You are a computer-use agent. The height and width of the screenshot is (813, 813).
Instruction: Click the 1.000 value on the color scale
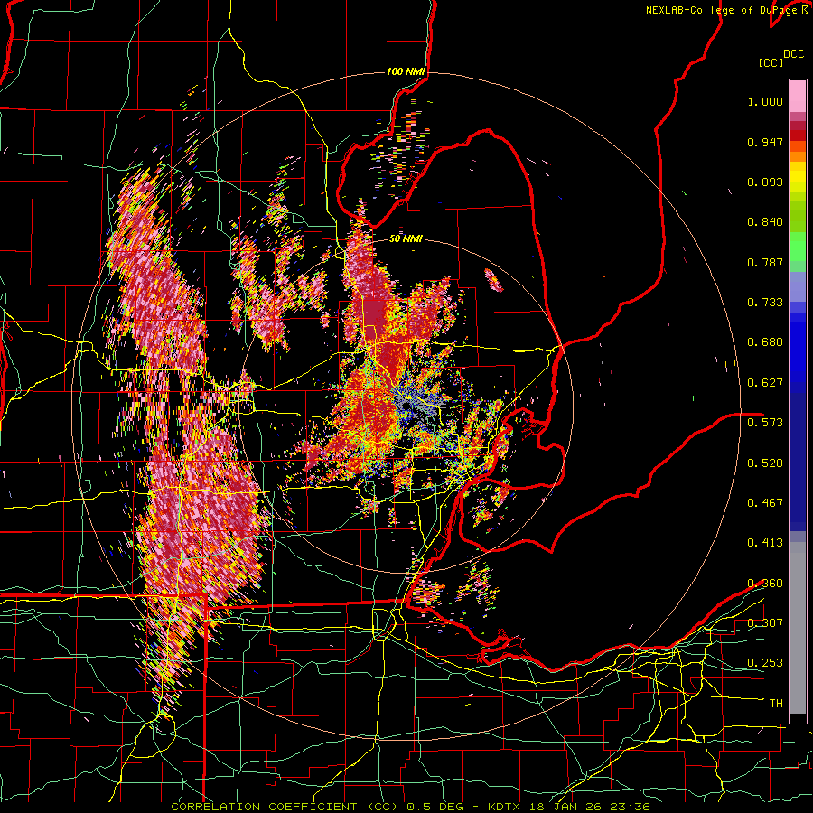pyautogui.click(x=765, y=101)
